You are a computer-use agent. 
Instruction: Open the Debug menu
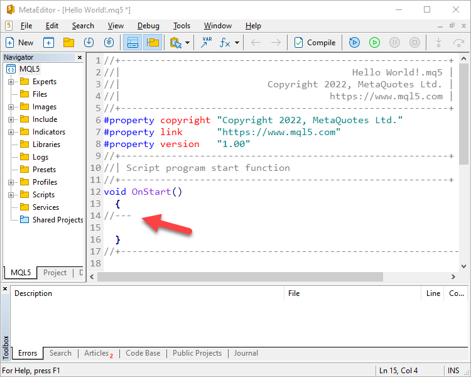coord(148,26)
